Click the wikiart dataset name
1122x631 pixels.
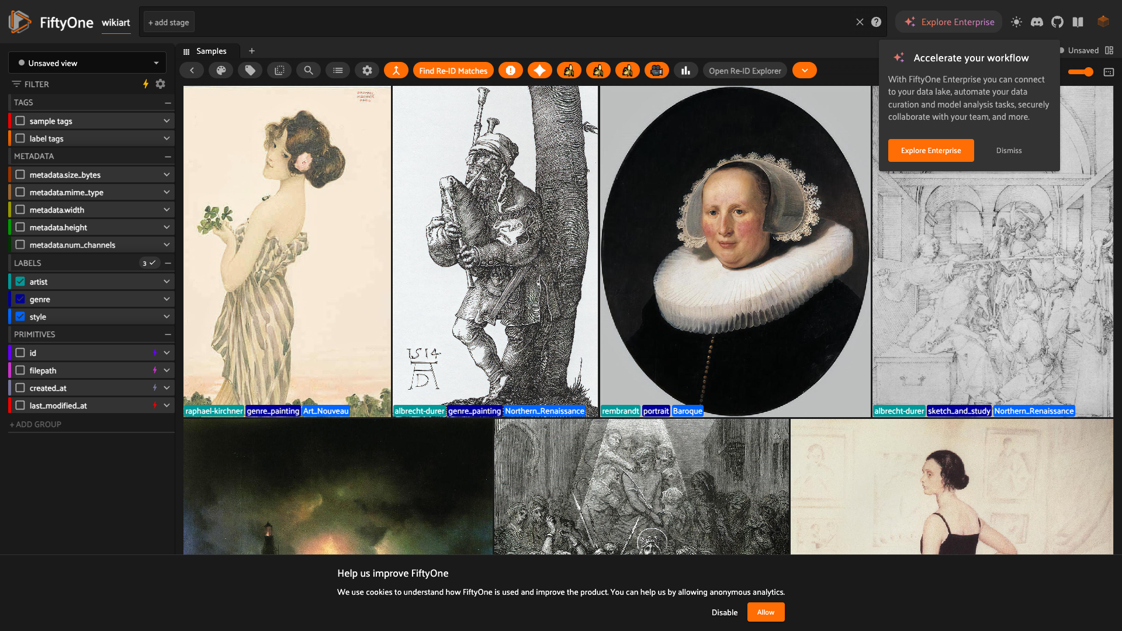pyautogui.click(x=116, y=22)
